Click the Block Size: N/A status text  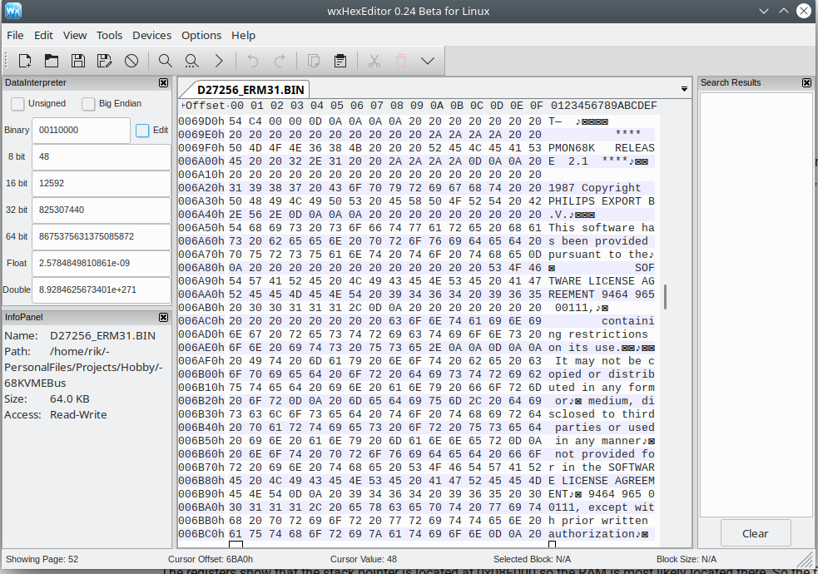[x=687, y=559]
